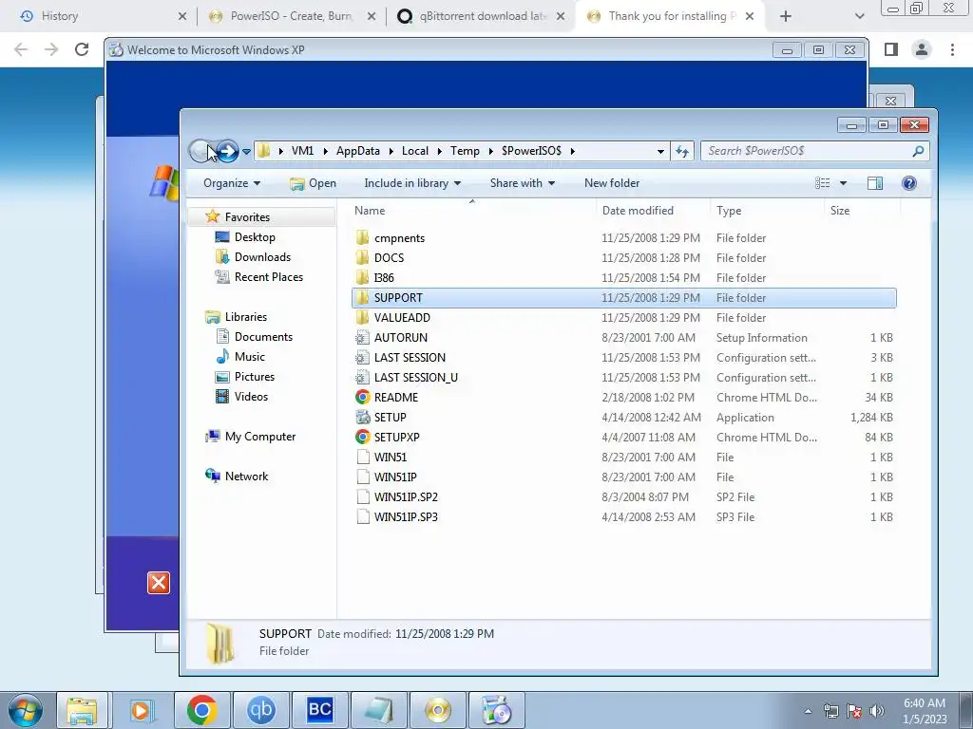Select the WIN51IP.SP3 file
Viewport: 973px width, 729px height.
click(623, 517)
